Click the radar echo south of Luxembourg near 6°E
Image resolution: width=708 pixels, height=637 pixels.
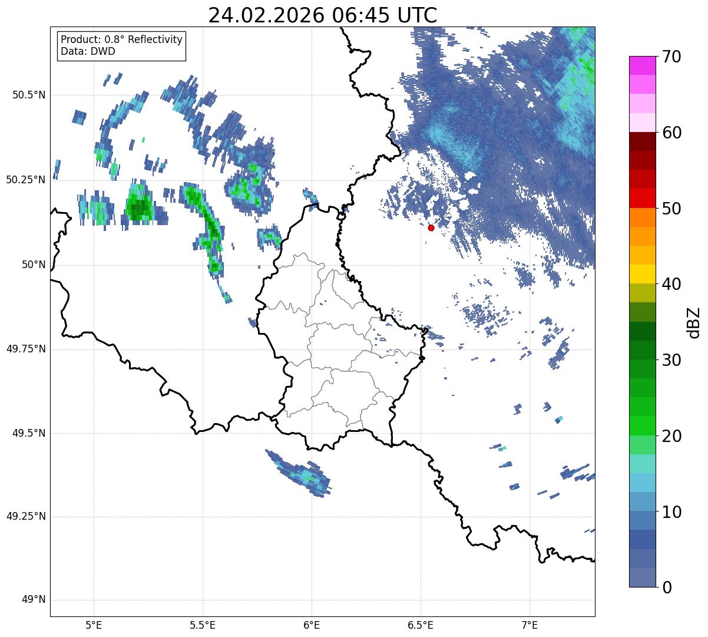point(299,474)
